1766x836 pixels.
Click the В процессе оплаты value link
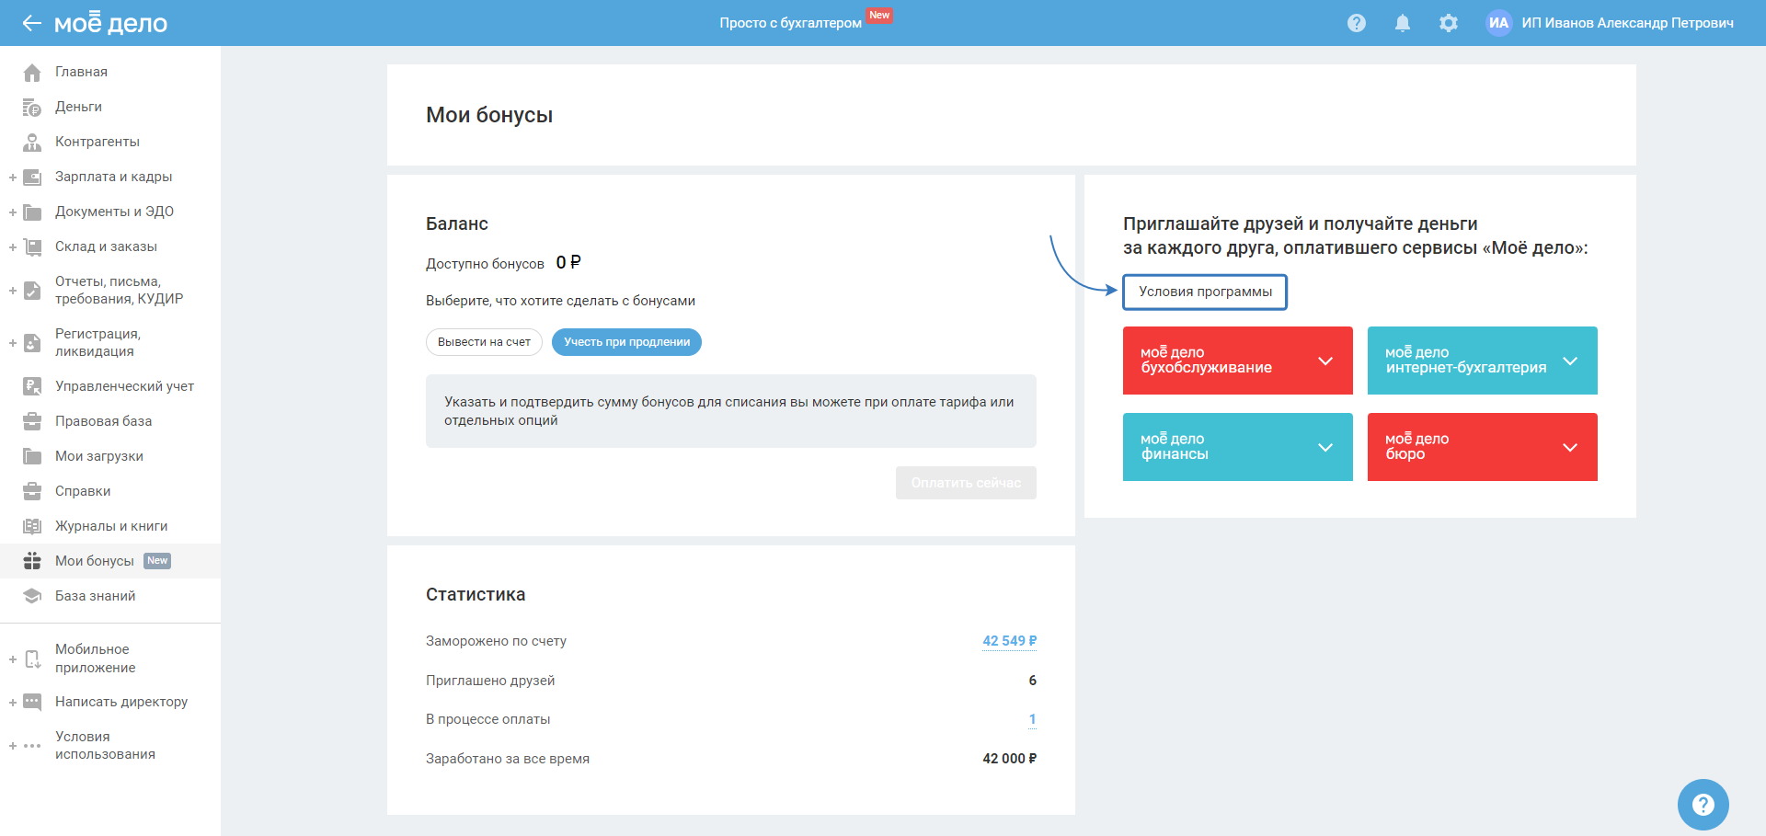coord(1032,719)
